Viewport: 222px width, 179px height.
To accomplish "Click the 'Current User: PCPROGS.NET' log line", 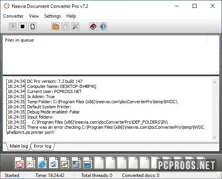I will pyautogui.click(x=44, y=91).
